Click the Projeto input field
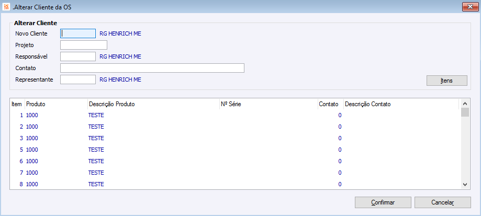The image size is (481, 216). point(84,45)
